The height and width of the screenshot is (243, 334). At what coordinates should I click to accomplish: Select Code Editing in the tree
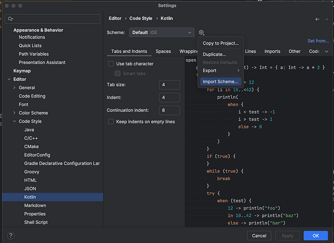click(x=32, y=96)
